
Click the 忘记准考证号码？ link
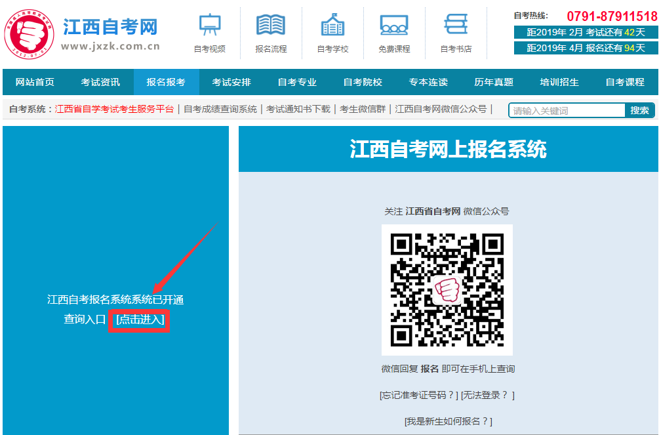[419, 395]
